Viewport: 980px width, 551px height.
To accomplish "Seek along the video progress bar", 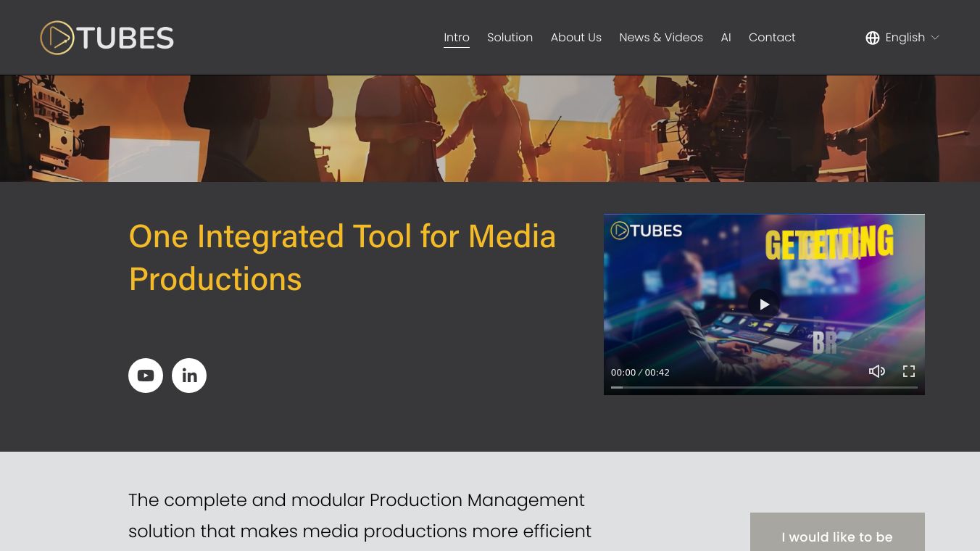I will pyautogui.click(x=764, y=387).
